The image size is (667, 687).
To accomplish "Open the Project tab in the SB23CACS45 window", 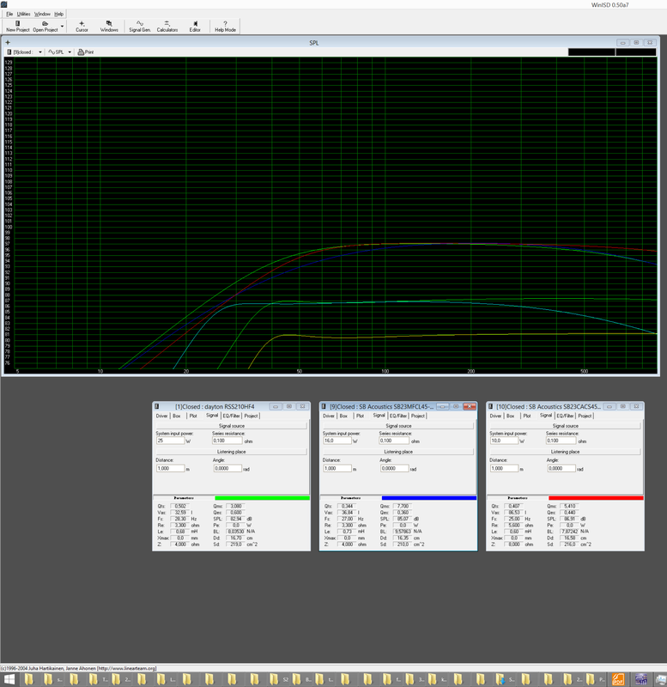I will (585, 416).
